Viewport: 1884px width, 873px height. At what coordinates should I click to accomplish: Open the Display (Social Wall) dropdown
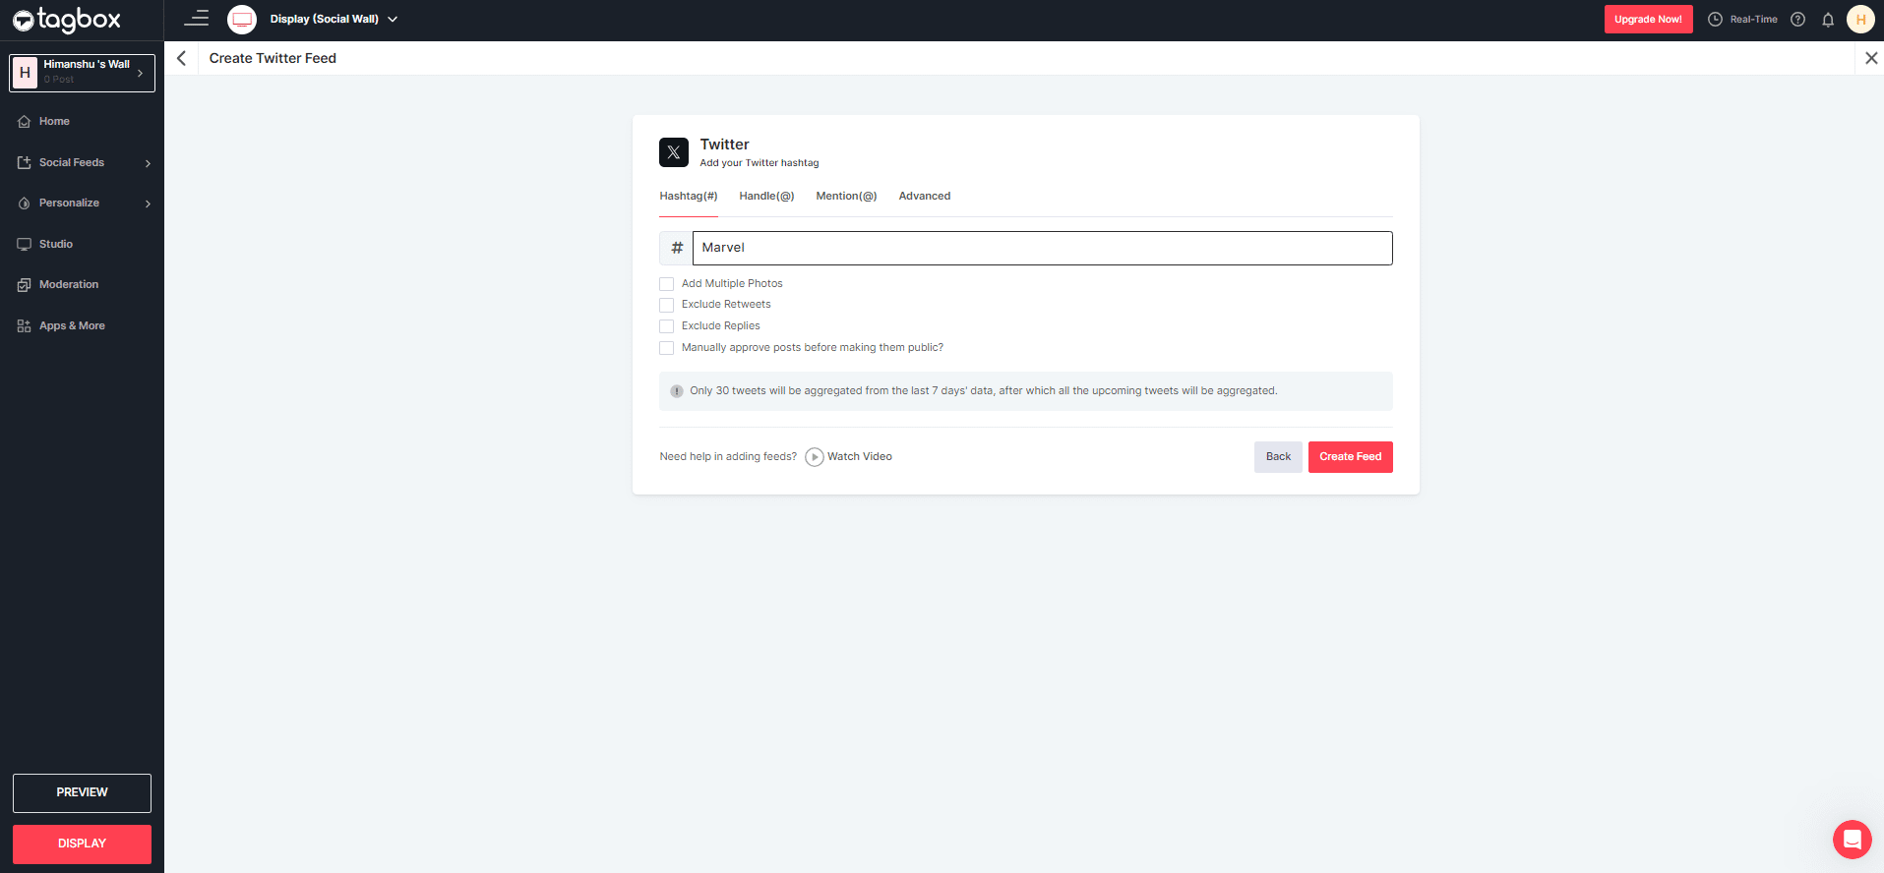tap(333, 20)
